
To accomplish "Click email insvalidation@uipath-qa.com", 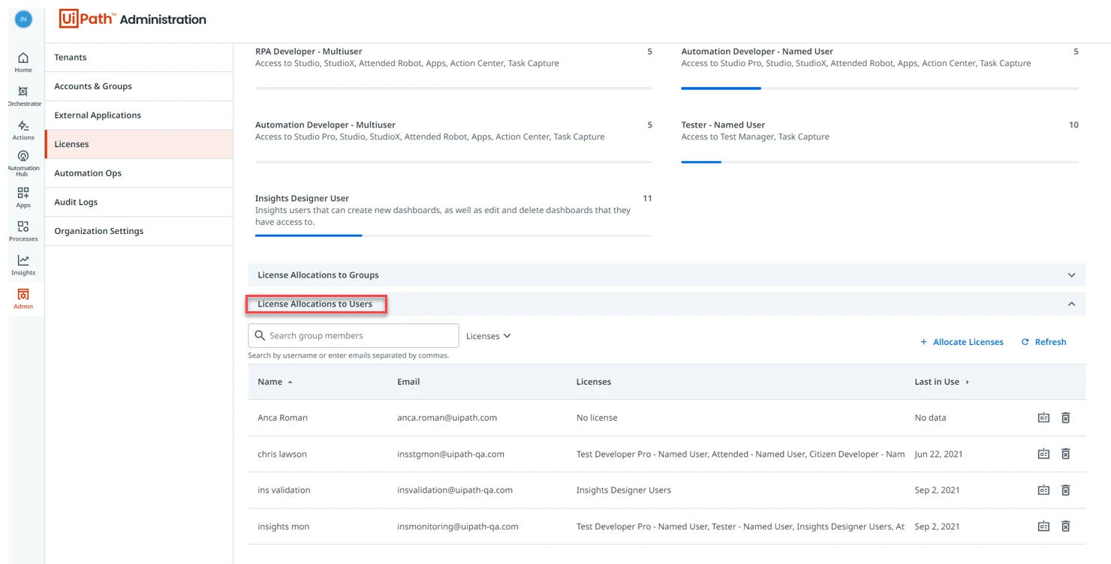I will point(455,490).
